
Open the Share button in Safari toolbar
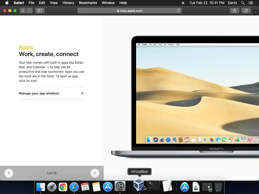click(234, 11)
